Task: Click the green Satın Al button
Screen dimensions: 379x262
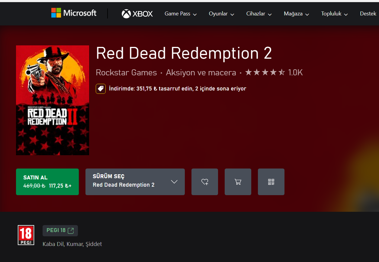Action: coord(47,182)
